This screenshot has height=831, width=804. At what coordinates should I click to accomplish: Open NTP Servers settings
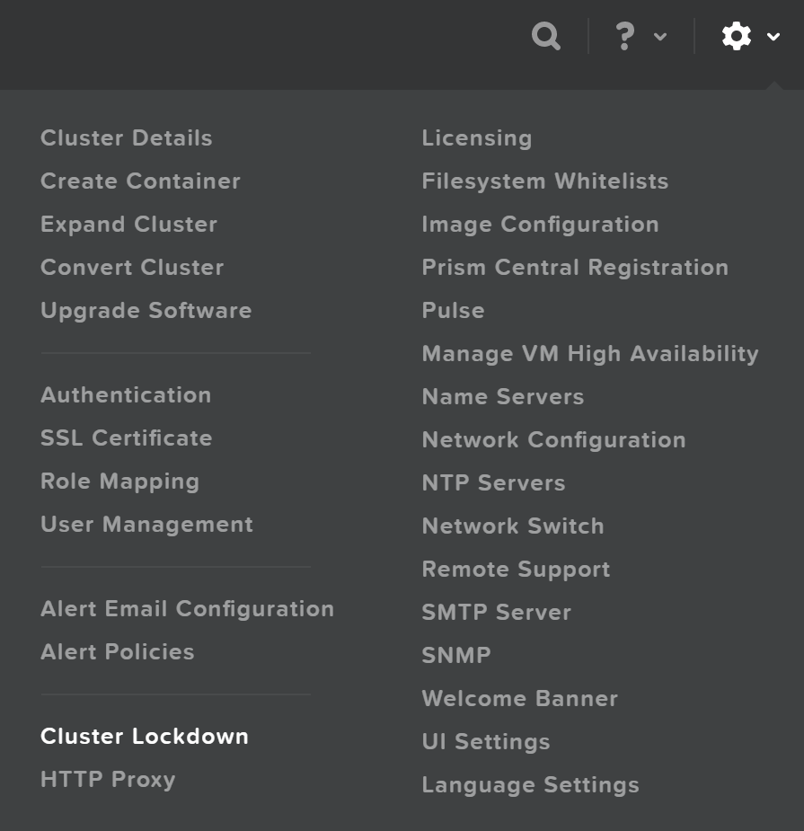click(x=493, y=482)
